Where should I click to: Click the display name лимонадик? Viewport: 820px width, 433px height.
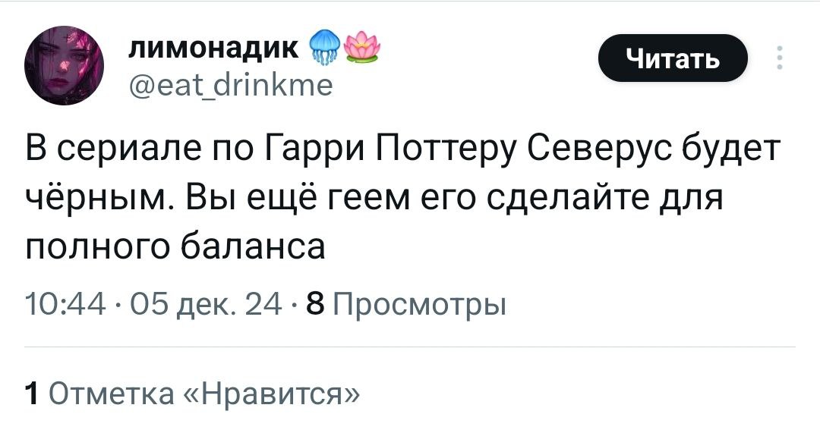point(211,48)
